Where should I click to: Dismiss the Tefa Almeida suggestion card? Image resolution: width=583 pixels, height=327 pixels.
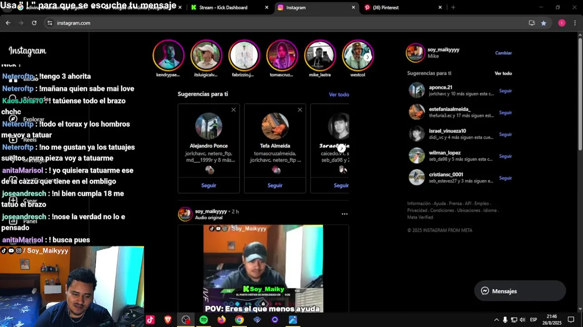(x=300, y=110)
